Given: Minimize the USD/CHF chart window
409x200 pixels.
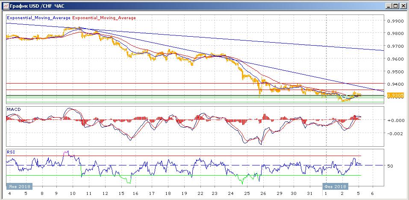Looking at the screenshot, I should tap(388, 6).
